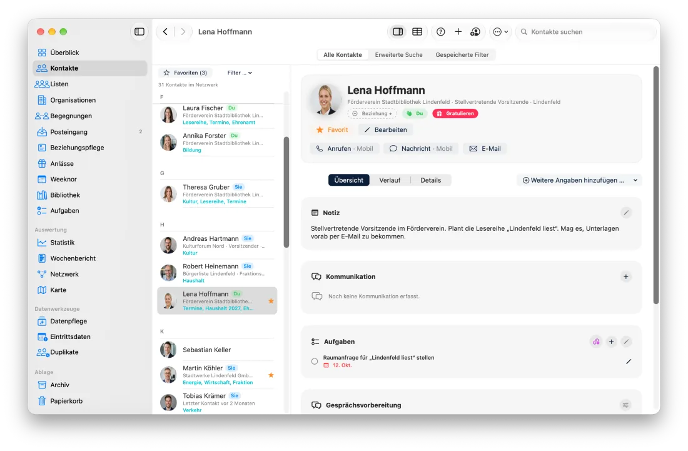Unstar Martin Köhler in contact list
Viewport: 688px width, 451px height.
pos(271,375)
